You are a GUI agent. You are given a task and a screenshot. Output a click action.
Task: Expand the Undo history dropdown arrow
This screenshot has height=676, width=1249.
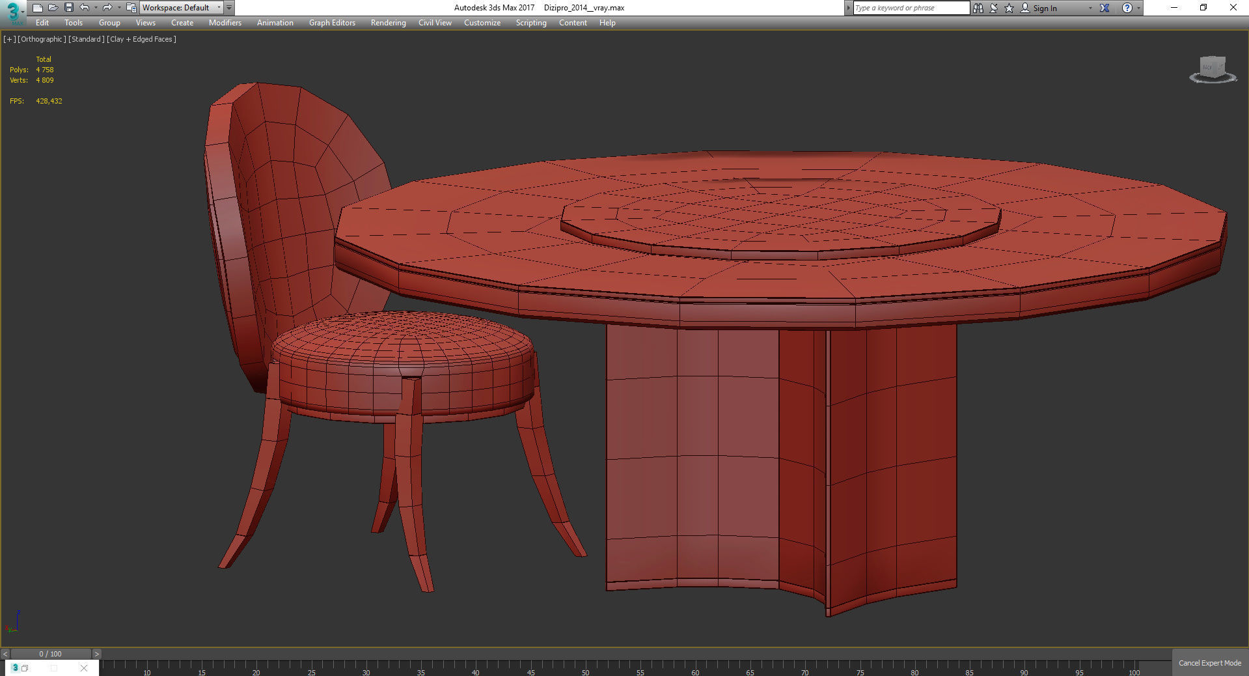pyautogui.click(x=96, y=8)
